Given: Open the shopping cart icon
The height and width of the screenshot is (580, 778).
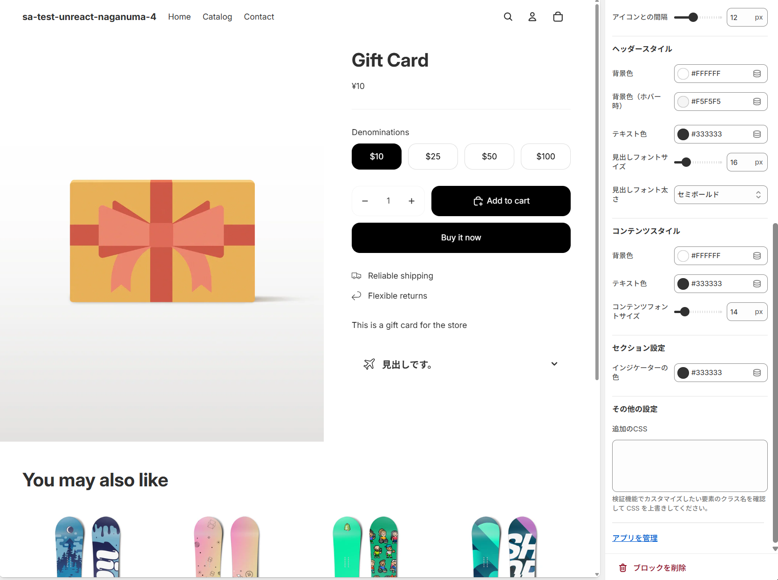Looking at the screenshot, I should click(558, 17).
